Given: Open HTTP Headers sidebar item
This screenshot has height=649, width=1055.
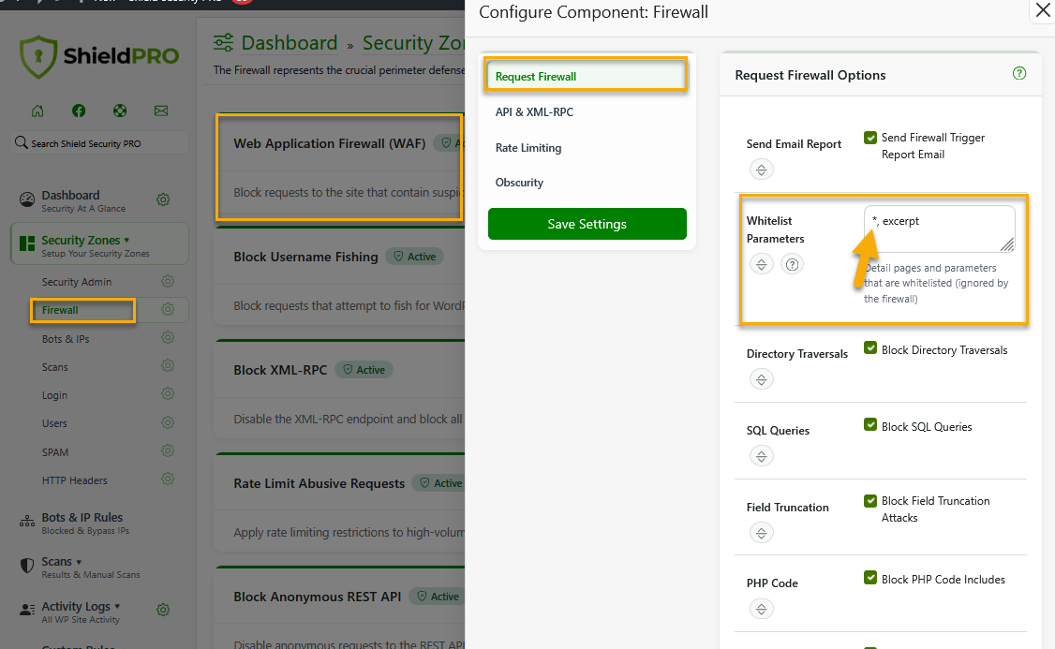Looking at the screenshot, I should pos(74,480).
